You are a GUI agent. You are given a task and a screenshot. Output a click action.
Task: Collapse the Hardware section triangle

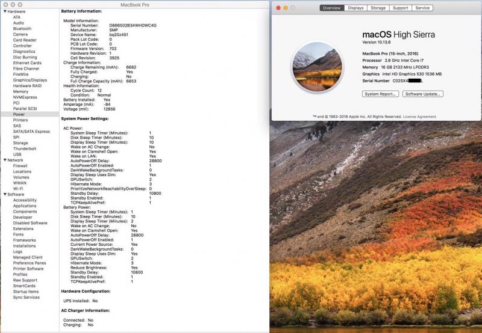point(5,11)
